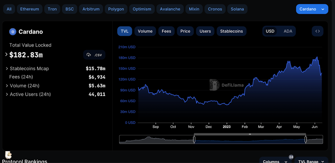Toggle the Stablecoins chart metric

pos(232,31)
